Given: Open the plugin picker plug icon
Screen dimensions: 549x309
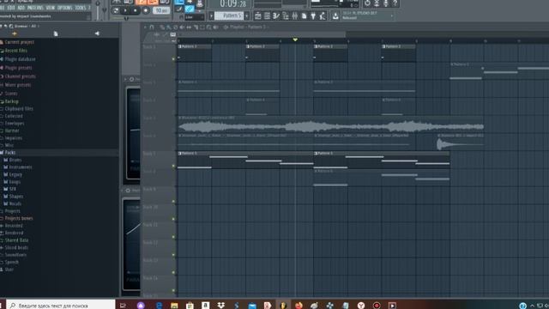Looking at the screenshot, I should tap(313, 15).
